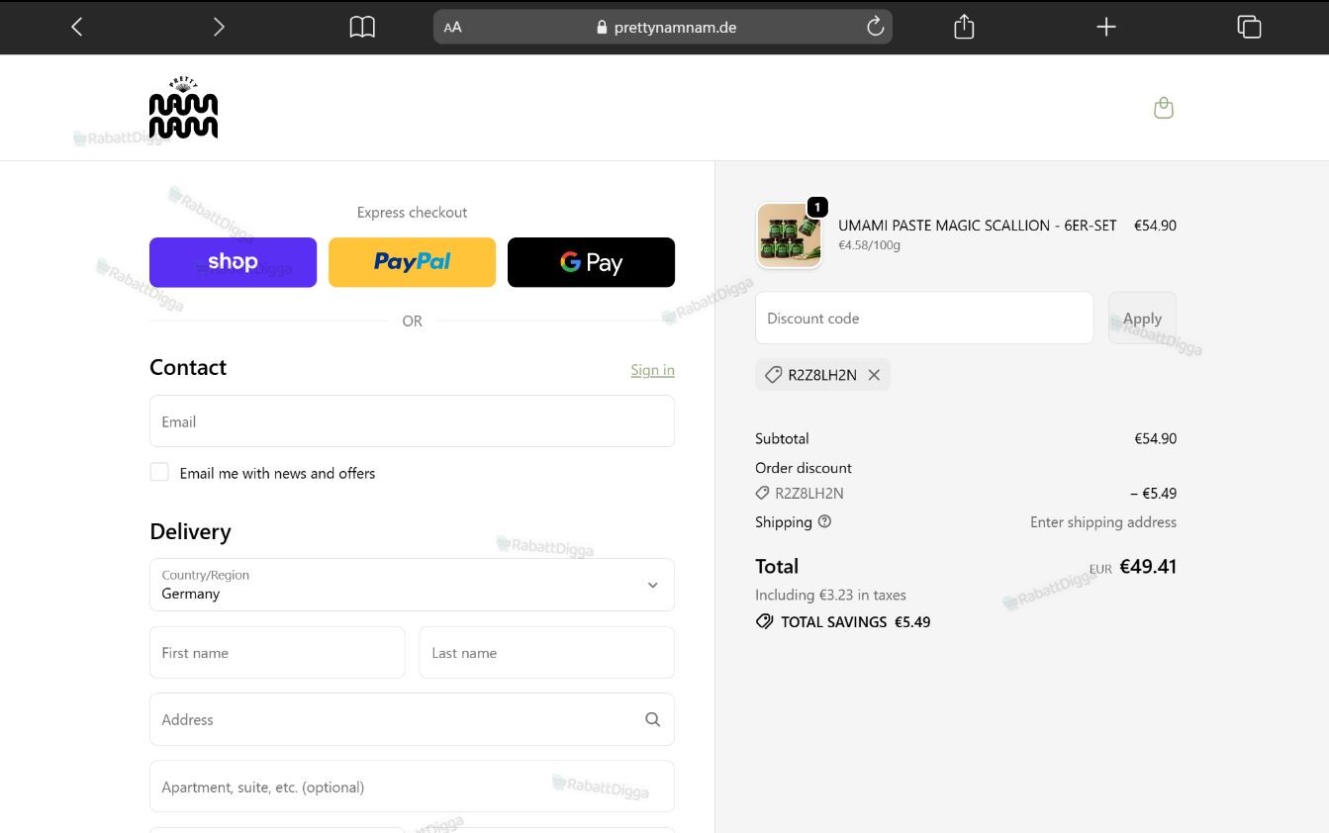Click into the First name field
Viewport: 1329px width, 833px height.
[277, 653]
